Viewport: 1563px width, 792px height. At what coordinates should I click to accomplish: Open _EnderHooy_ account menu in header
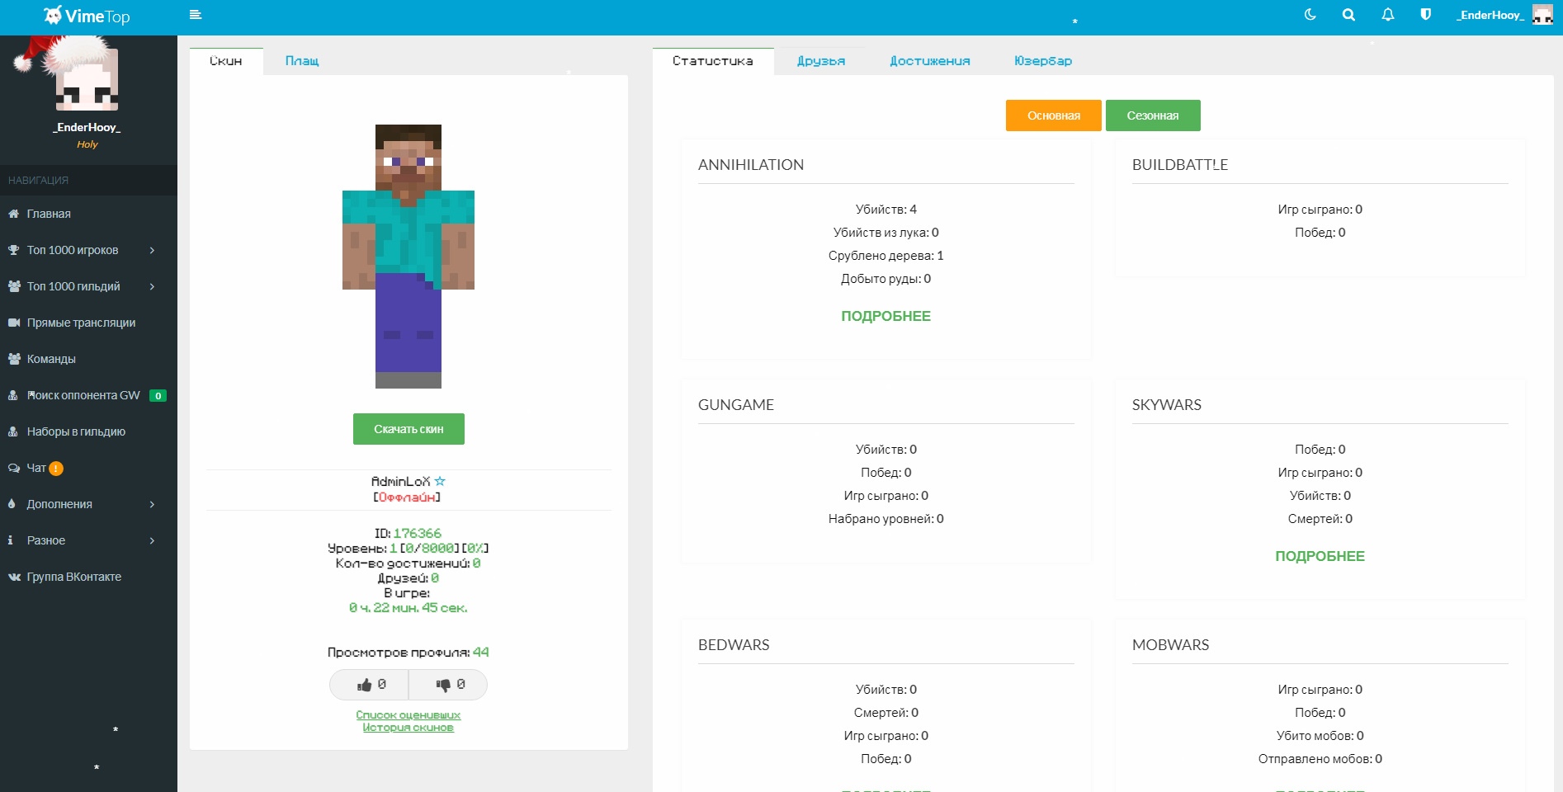coord(1490,15)
